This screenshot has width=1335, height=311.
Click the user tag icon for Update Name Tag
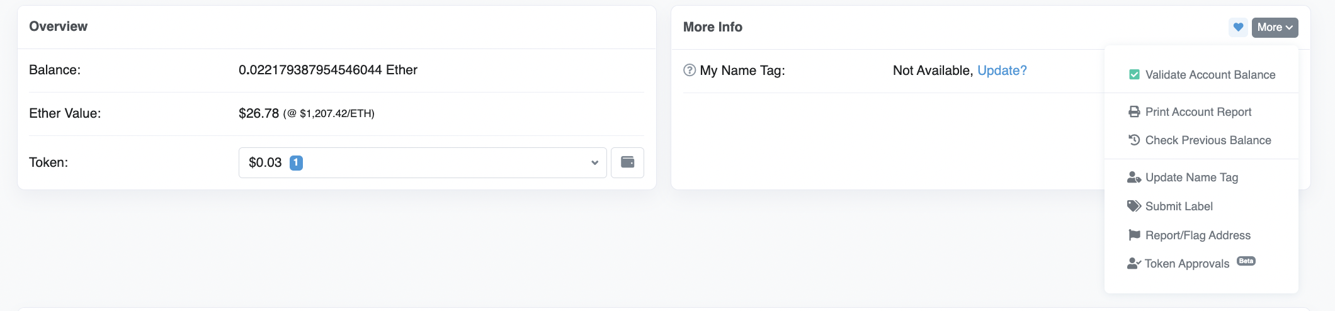[1134, 178]
